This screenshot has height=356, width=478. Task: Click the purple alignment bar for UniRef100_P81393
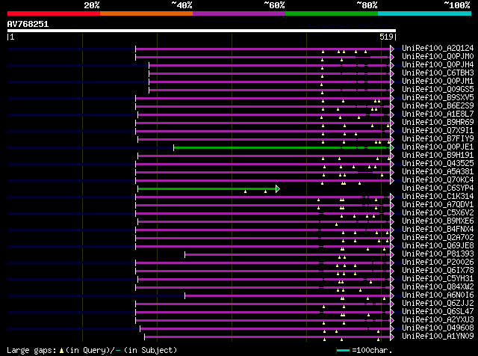(x=288, y=254)
